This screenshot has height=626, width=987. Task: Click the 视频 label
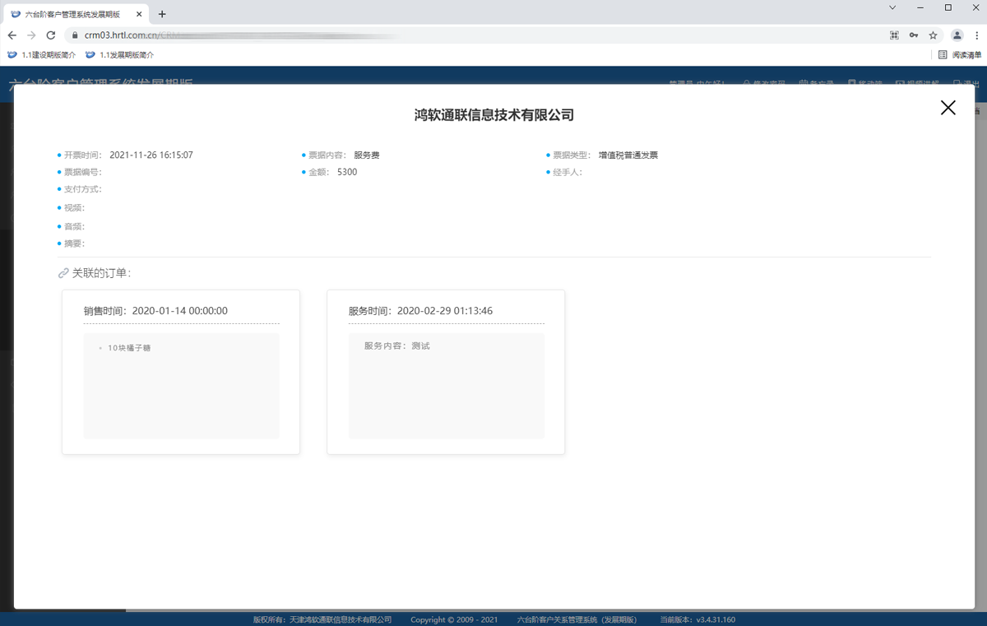tap(74, 208)
